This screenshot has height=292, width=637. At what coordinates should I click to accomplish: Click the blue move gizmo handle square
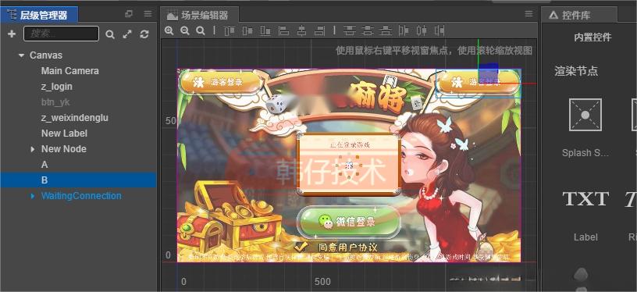tap(489, 73)
